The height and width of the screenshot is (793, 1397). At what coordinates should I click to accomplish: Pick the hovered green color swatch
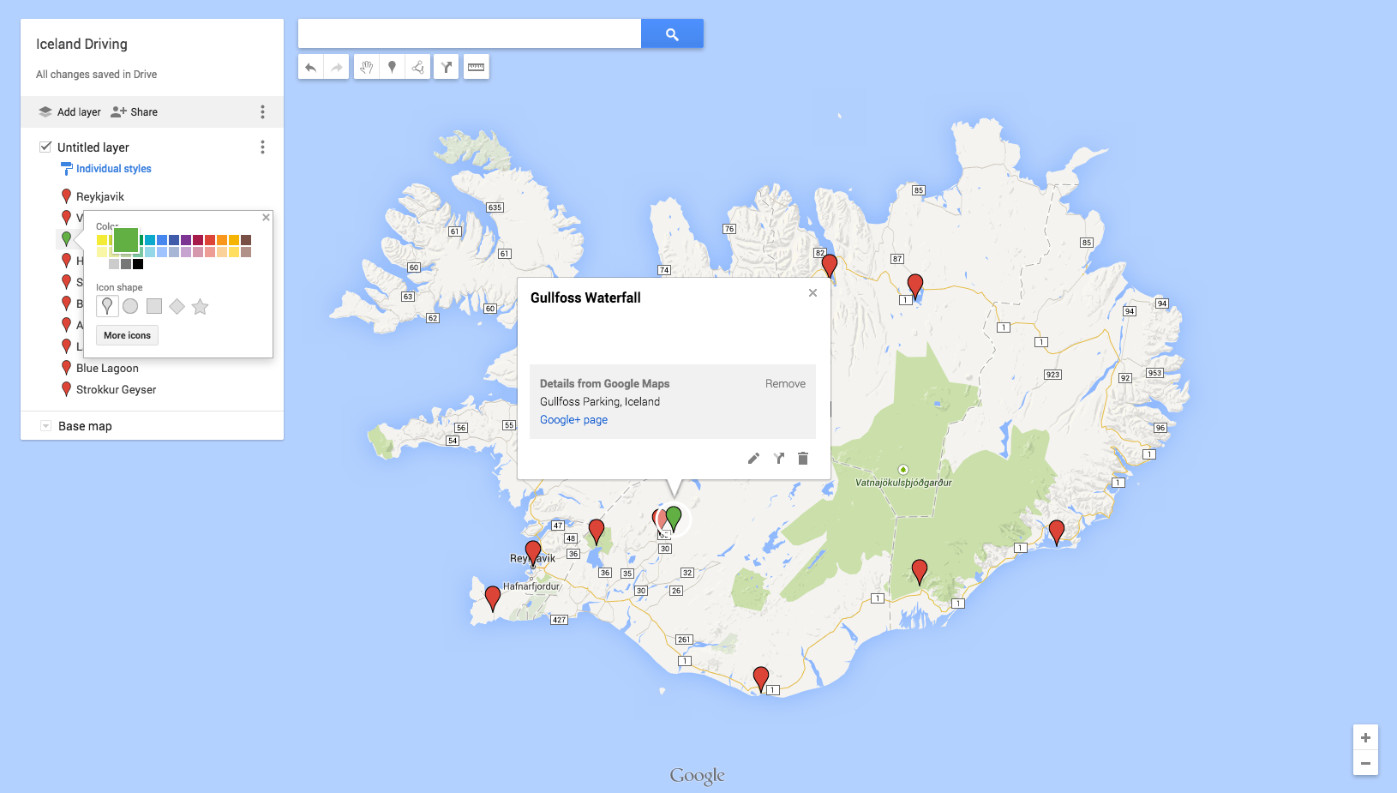coord(126,240)
